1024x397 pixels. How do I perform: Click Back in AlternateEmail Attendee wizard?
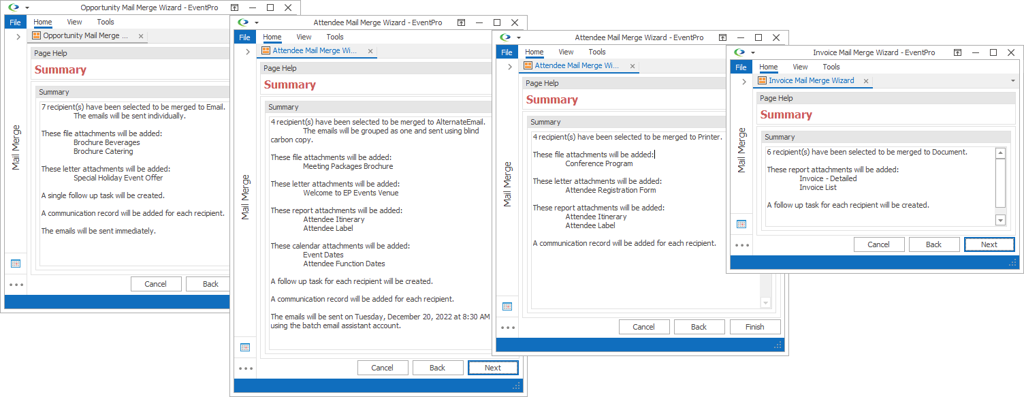[438, 368]
